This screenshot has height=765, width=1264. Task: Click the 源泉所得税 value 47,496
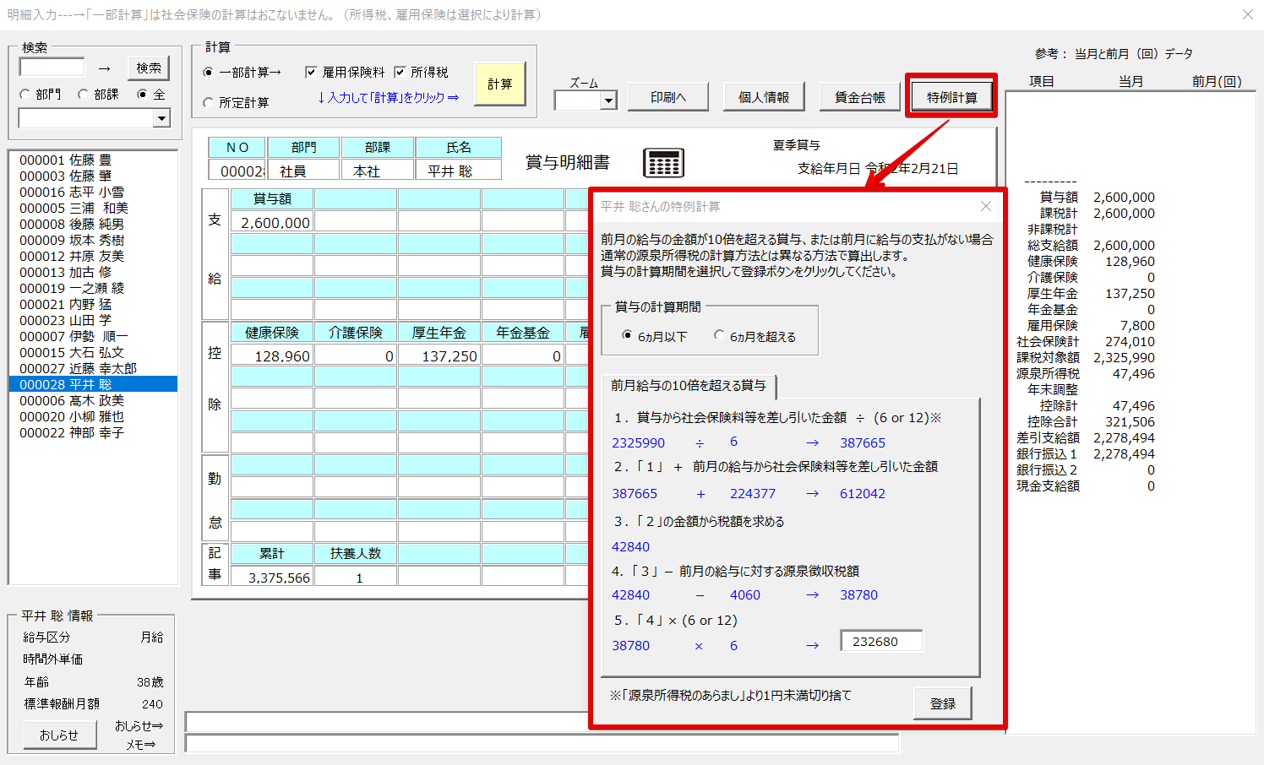coord(1133,373)
